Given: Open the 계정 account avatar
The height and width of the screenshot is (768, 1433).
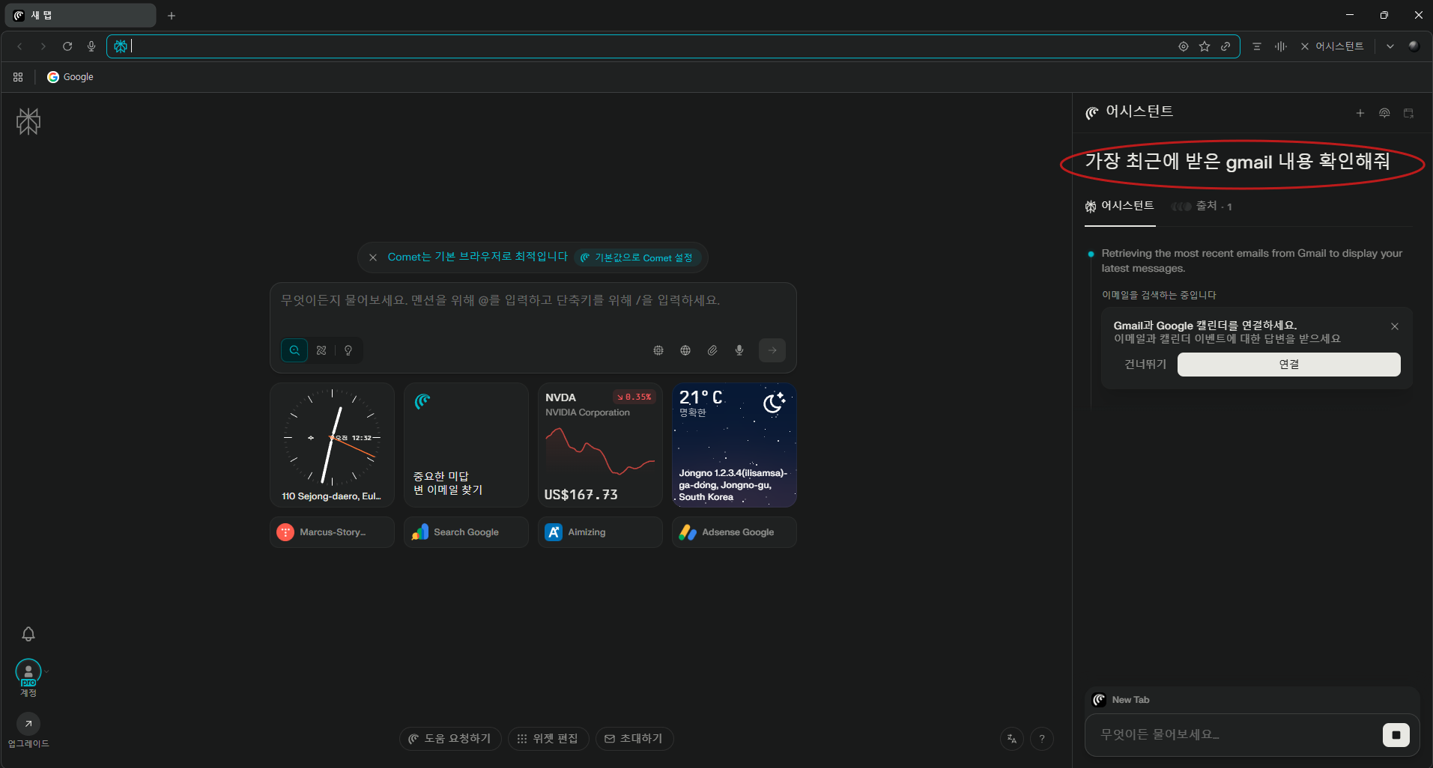Looking at the screenshot, I should pyautogui.click(x=28, y=671).
